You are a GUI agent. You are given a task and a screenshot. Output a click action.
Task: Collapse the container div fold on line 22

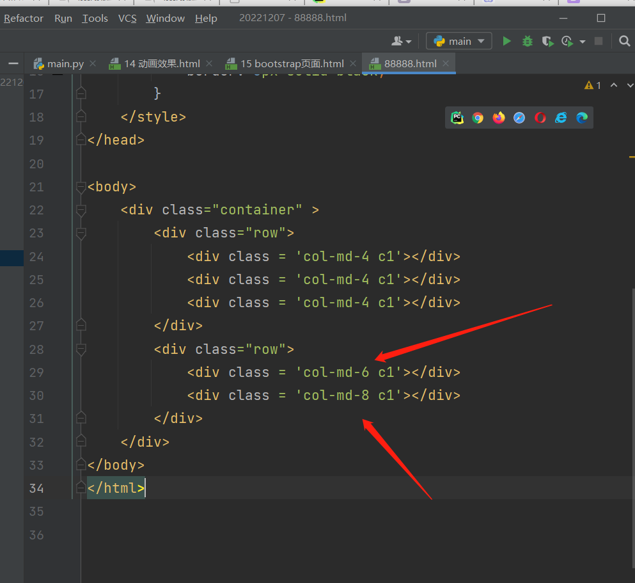81,211
